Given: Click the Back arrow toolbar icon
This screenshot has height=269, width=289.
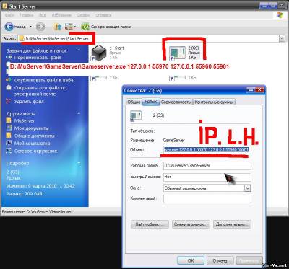Looking at the screenshot, I should [x=9, y=27].
